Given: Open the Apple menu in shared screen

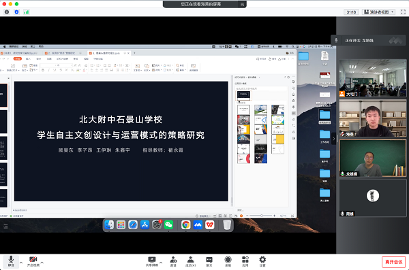Looking at the screenshot, I should pos(4,46).
